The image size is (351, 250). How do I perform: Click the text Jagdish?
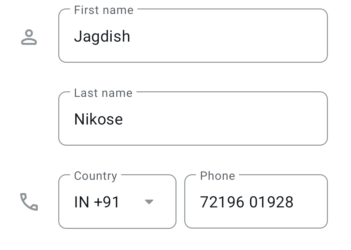[102, 36]
